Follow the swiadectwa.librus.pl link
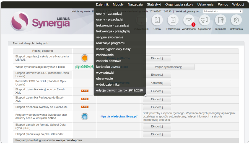The image size is (249, 148). coord(118,116)
